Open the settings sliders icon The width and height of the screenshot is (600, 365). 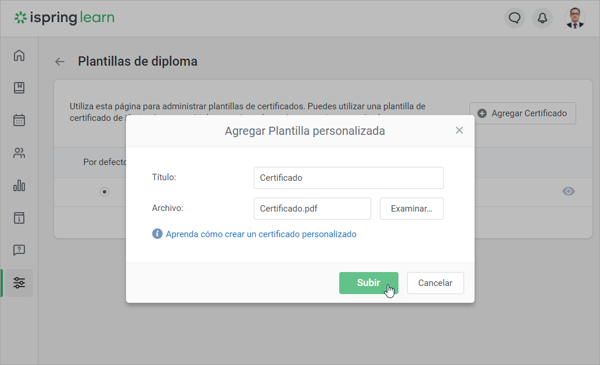click(19, 283)
